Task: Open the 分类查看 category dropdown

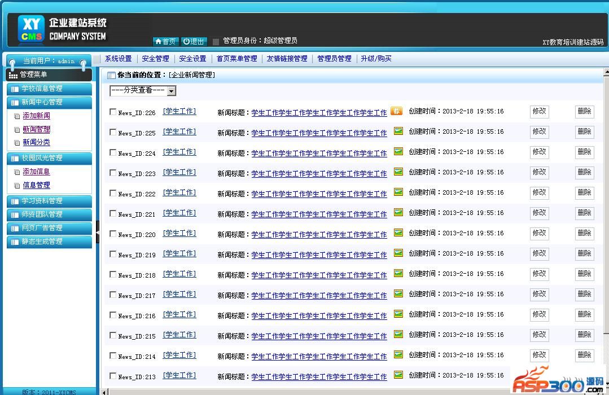Action: pyautogui.click(x=143, y=91)
